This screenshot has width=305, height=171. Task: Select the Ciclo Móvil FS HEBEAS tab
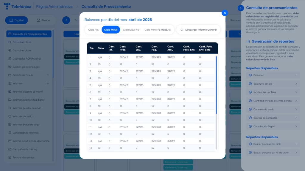[x=158, y=30]
